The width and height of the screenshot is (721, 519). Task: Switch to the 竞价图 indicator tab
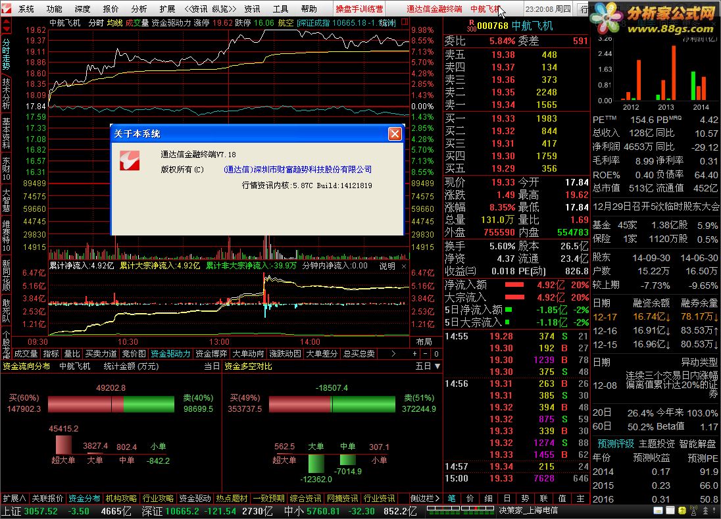pos(134,353)
